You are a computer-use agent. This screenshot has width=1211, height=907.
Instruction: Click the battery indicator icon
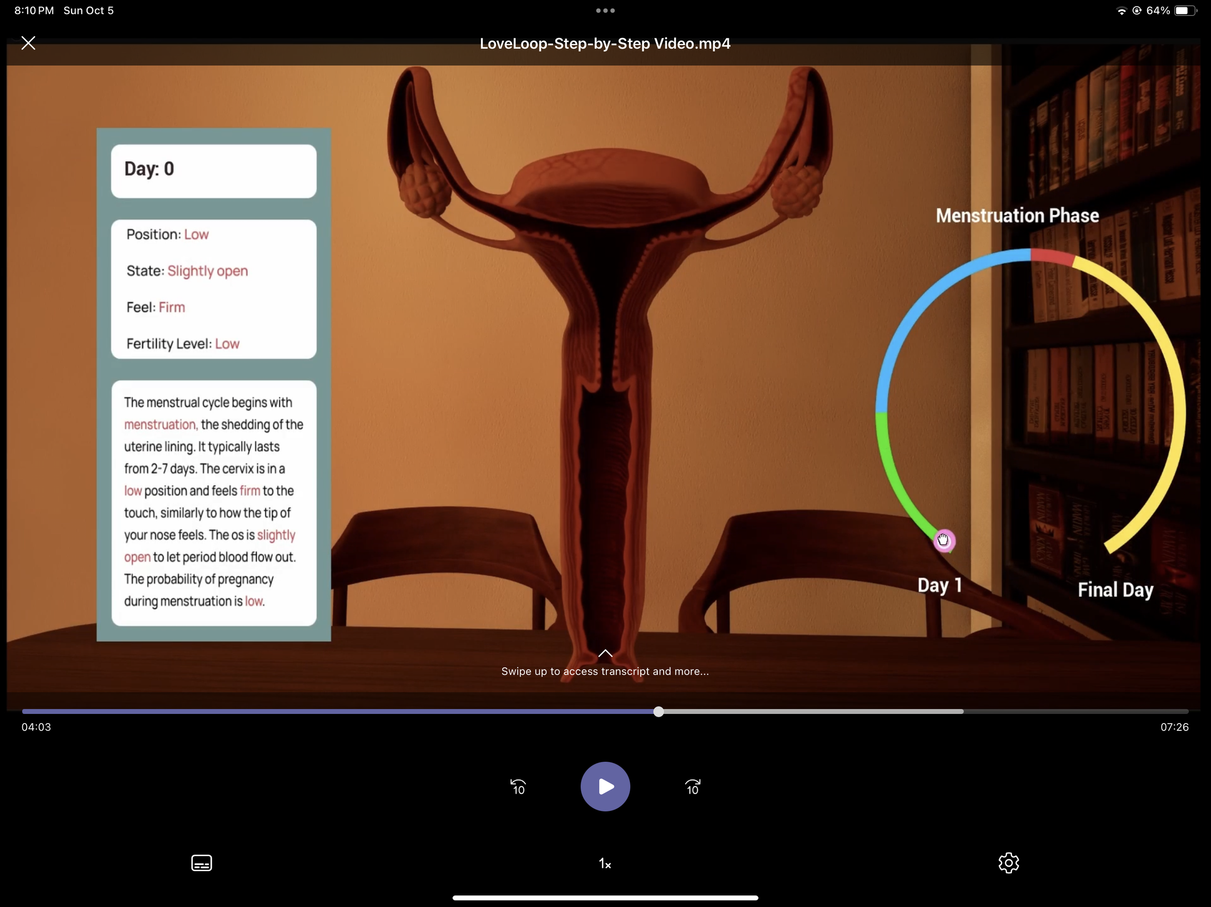click(1185, 11)
